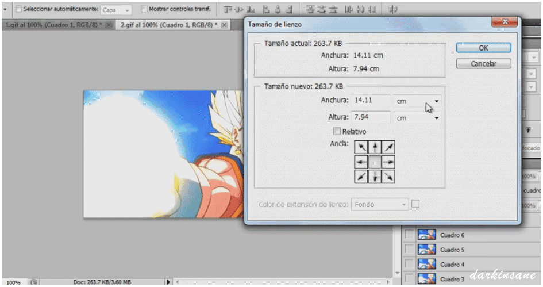Set anchor to top-center arrow
Image resolution: width=543 pixels, height=287 pixels.
click(375, 147)
